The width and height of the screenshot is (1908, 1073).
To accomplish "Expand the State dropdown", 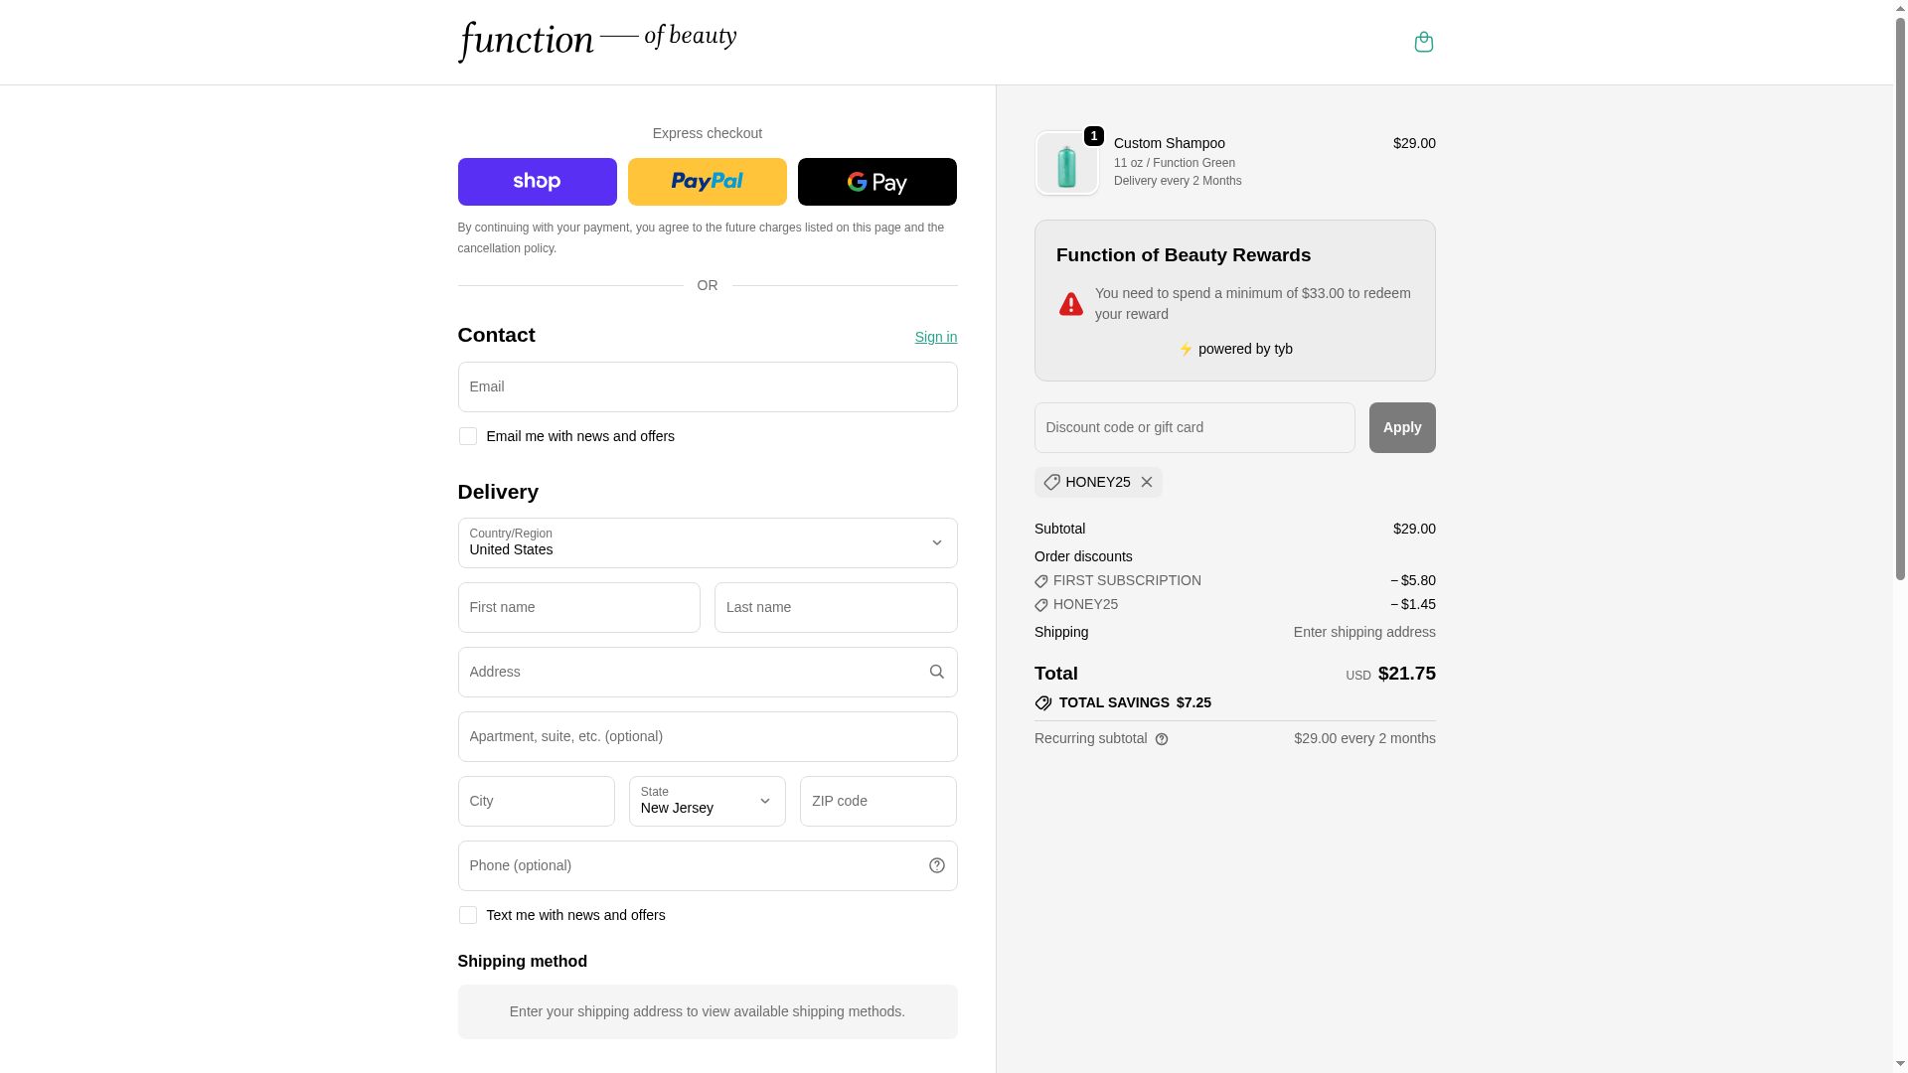I will tap(707, 801).
